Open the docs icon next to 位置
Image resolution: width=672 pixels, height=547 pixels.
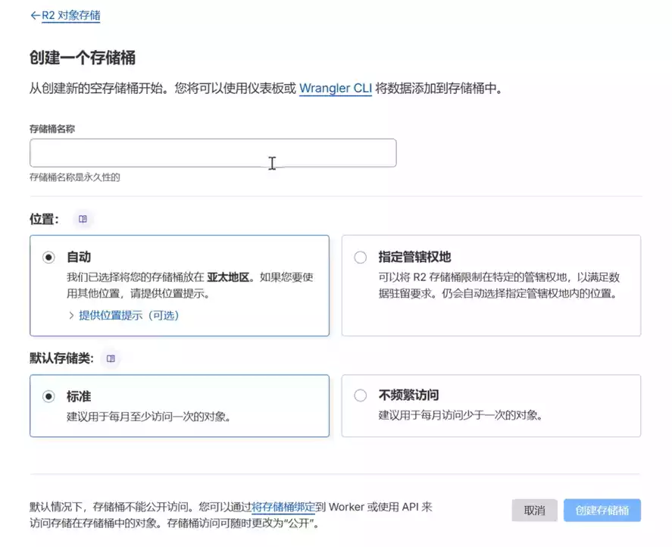click(x=83, y=219)
